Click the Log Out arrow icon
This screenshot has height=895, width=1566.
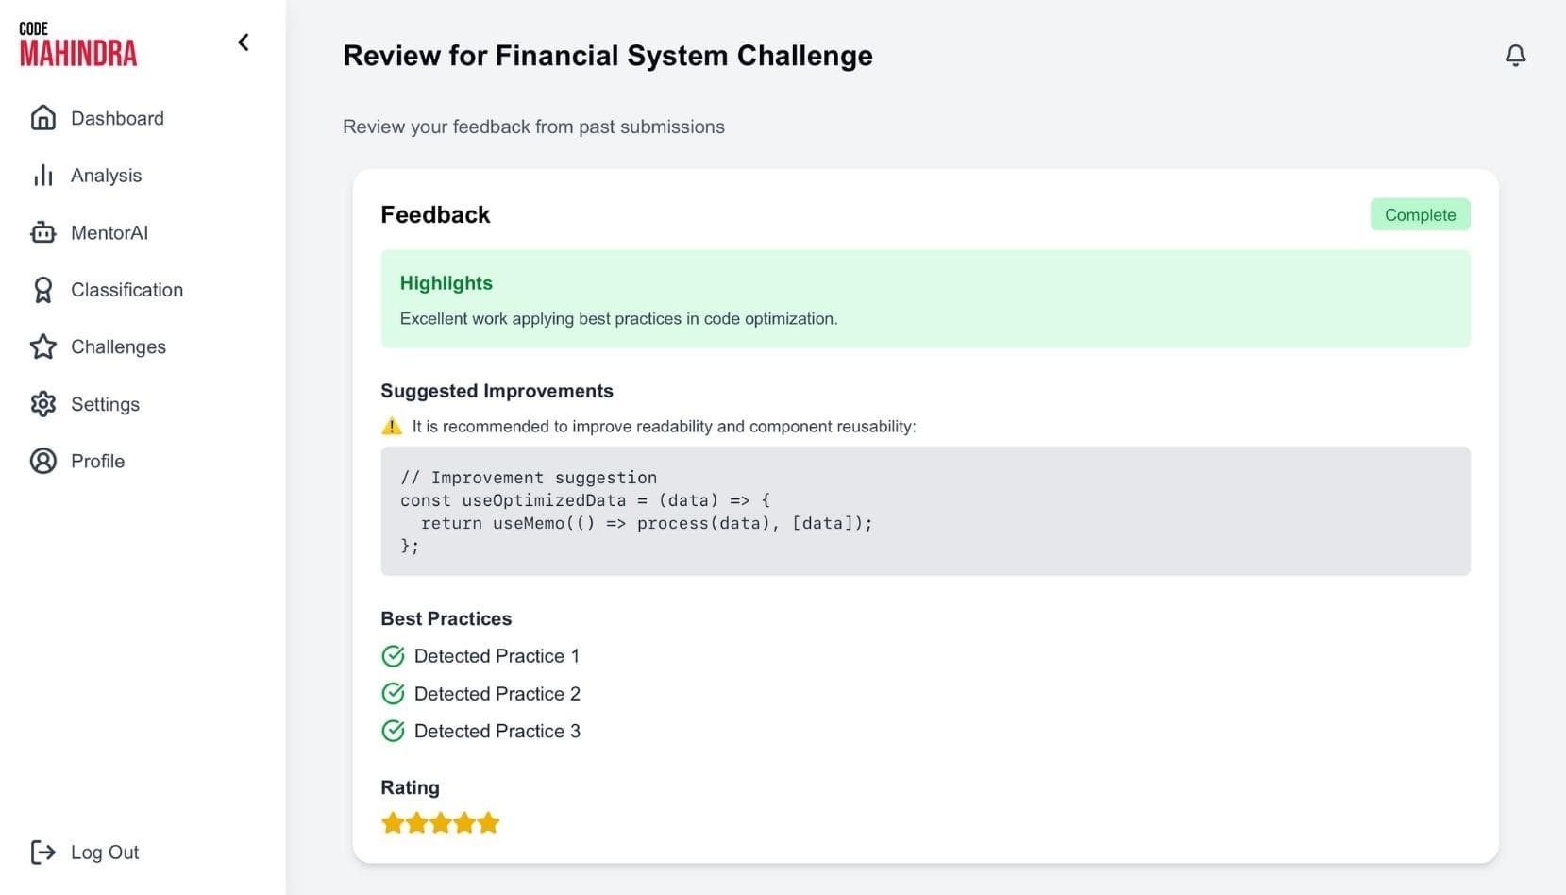tap(43, 853)
